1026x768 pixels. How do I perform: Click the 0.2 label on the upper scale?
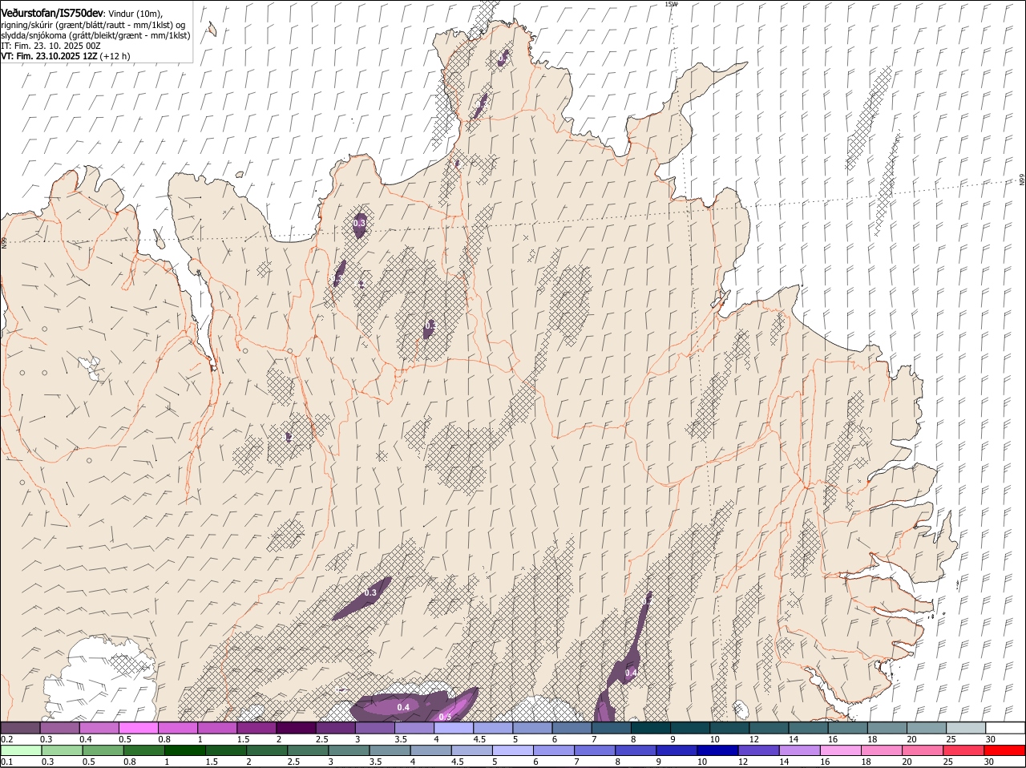pyautogui.click(x=6, y=739)
